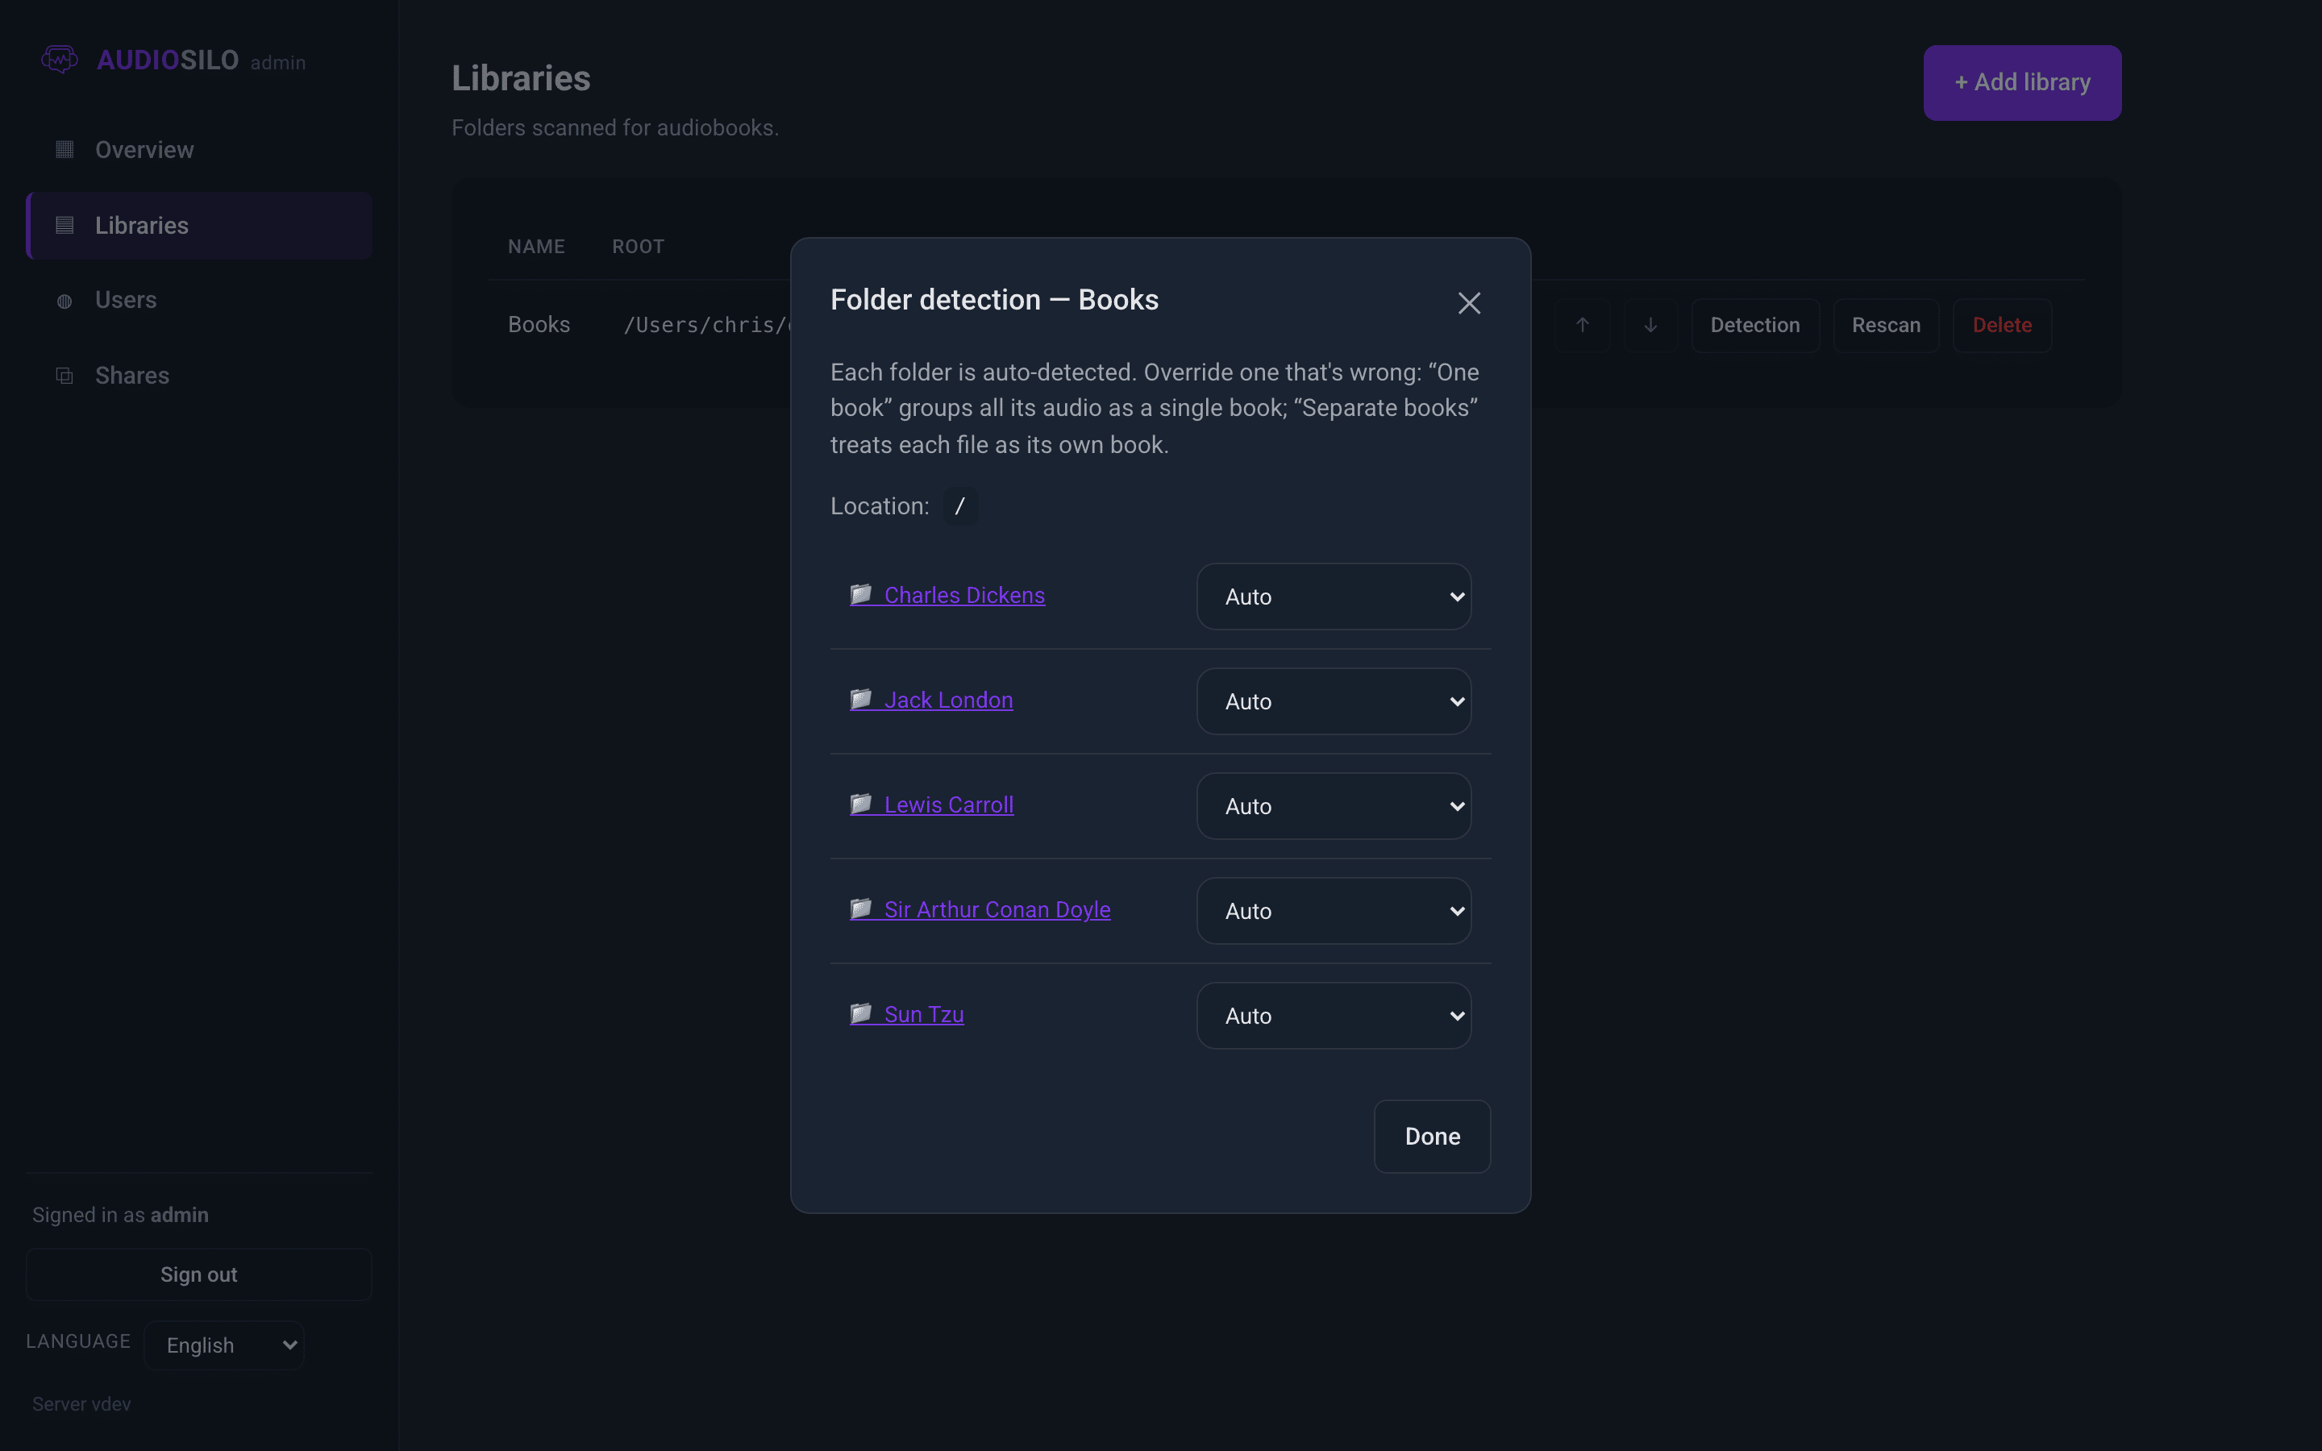Click the Sun Tzu folder icon
This screenshot has width=2322, height=1451.
861,1012
